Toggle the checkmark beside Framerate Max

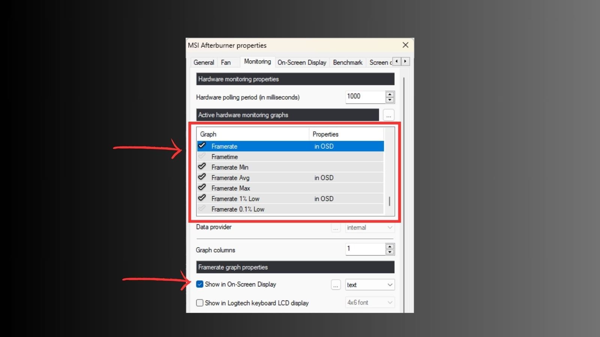(202, 188)
